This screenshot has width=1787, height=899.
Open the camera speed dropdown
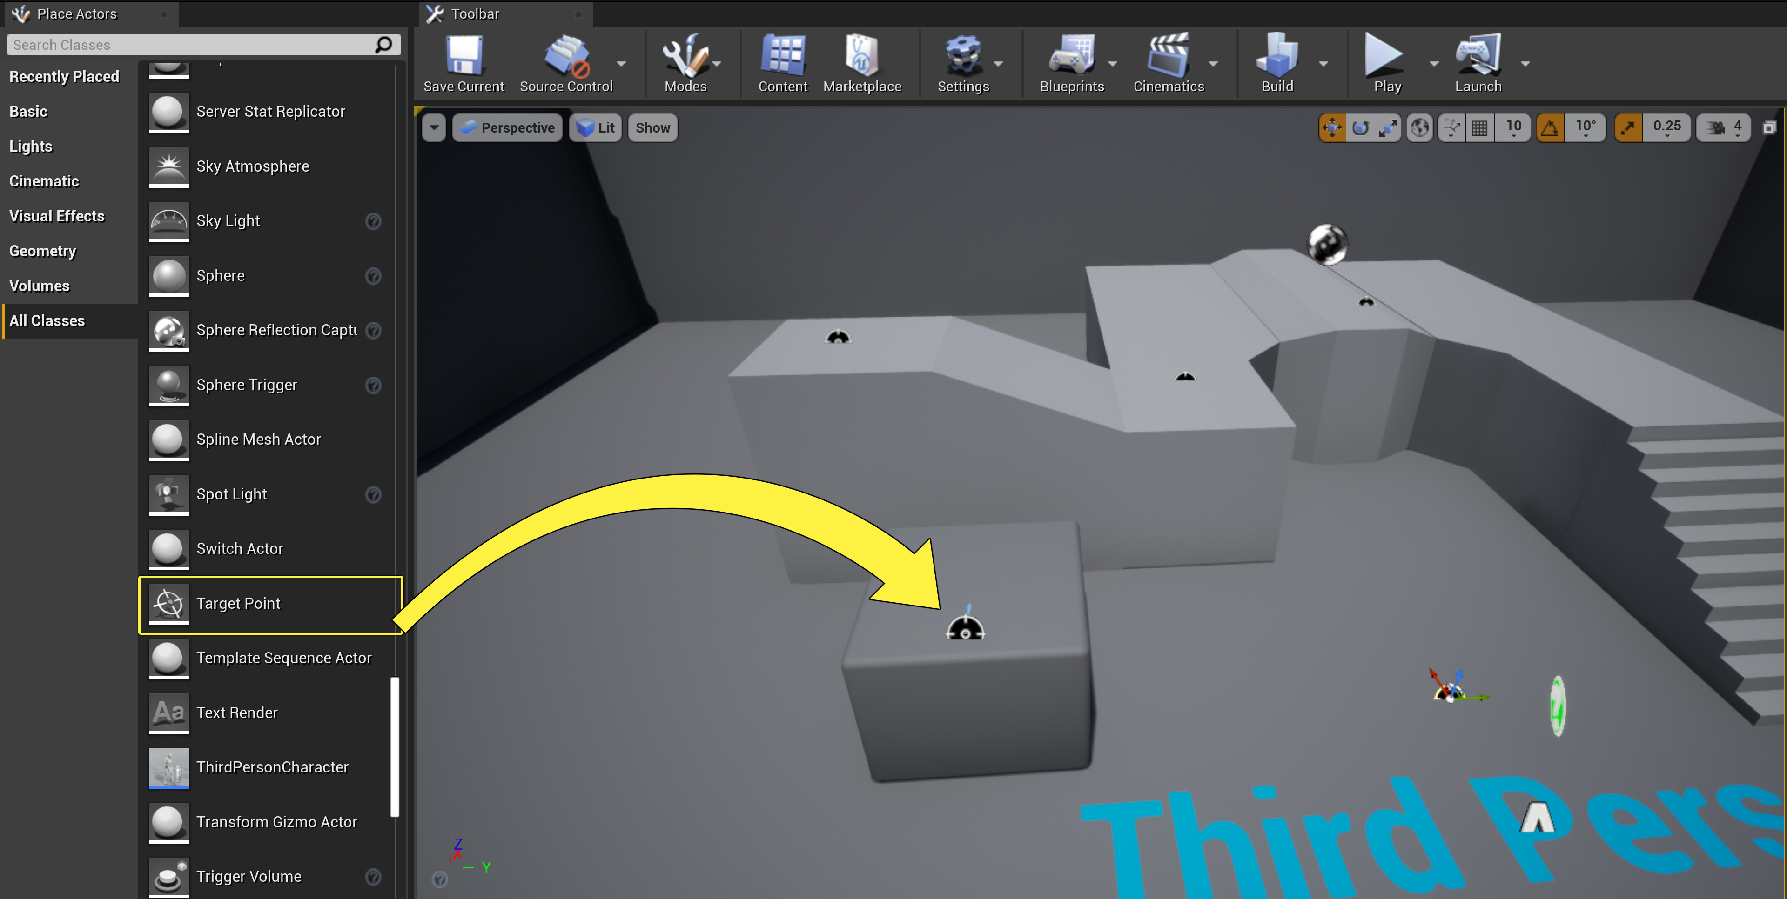click(x=1725, y=127)
